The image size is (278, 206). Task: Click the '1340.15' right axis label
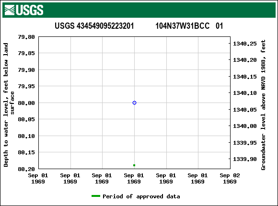pos(244,77)
